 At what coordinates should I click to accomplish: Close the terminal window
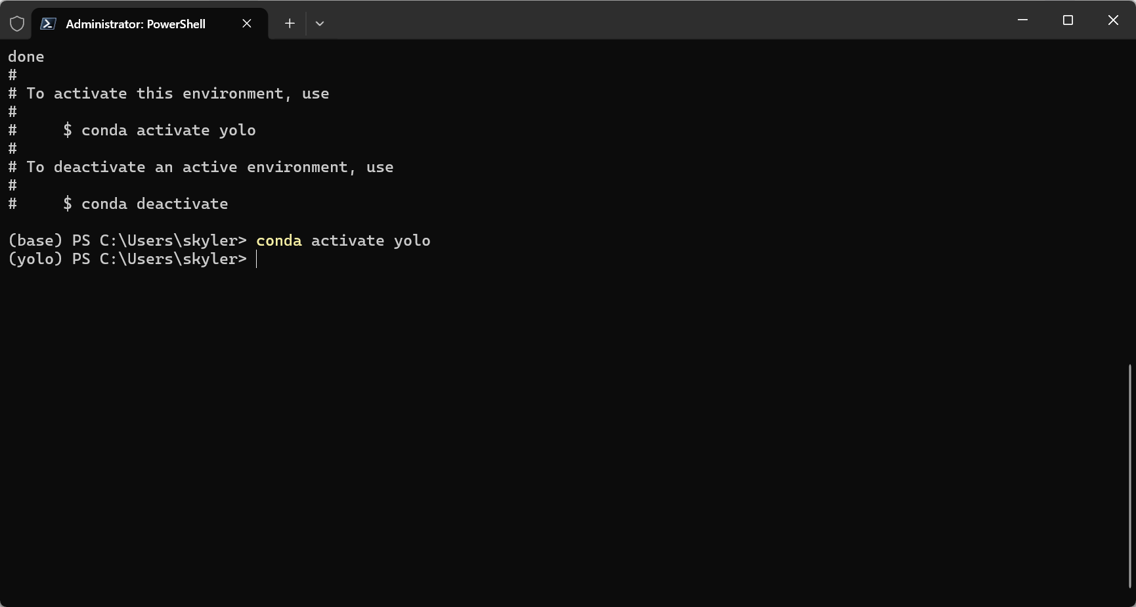point(1113,20)
